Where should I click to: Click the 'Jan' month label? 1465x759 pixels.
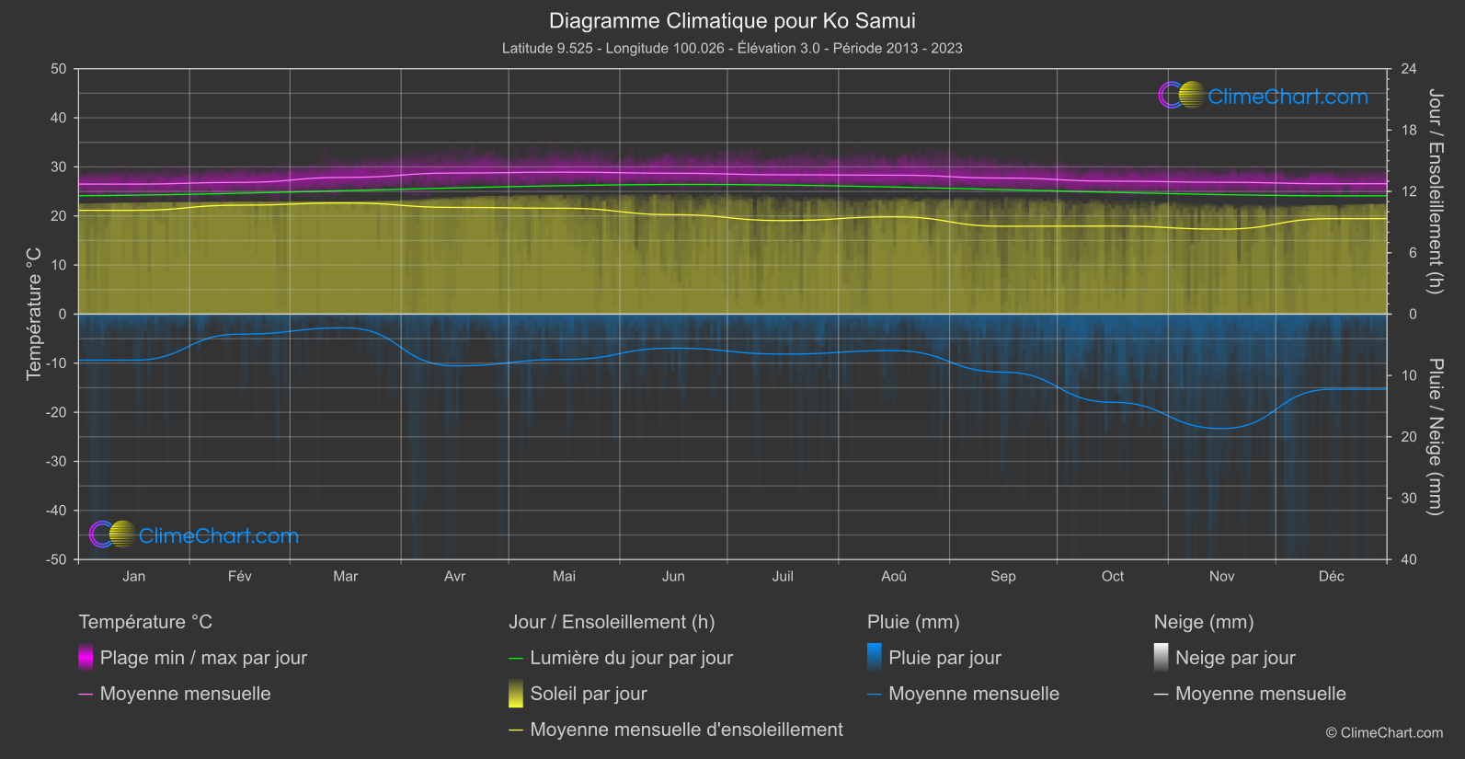134,576
